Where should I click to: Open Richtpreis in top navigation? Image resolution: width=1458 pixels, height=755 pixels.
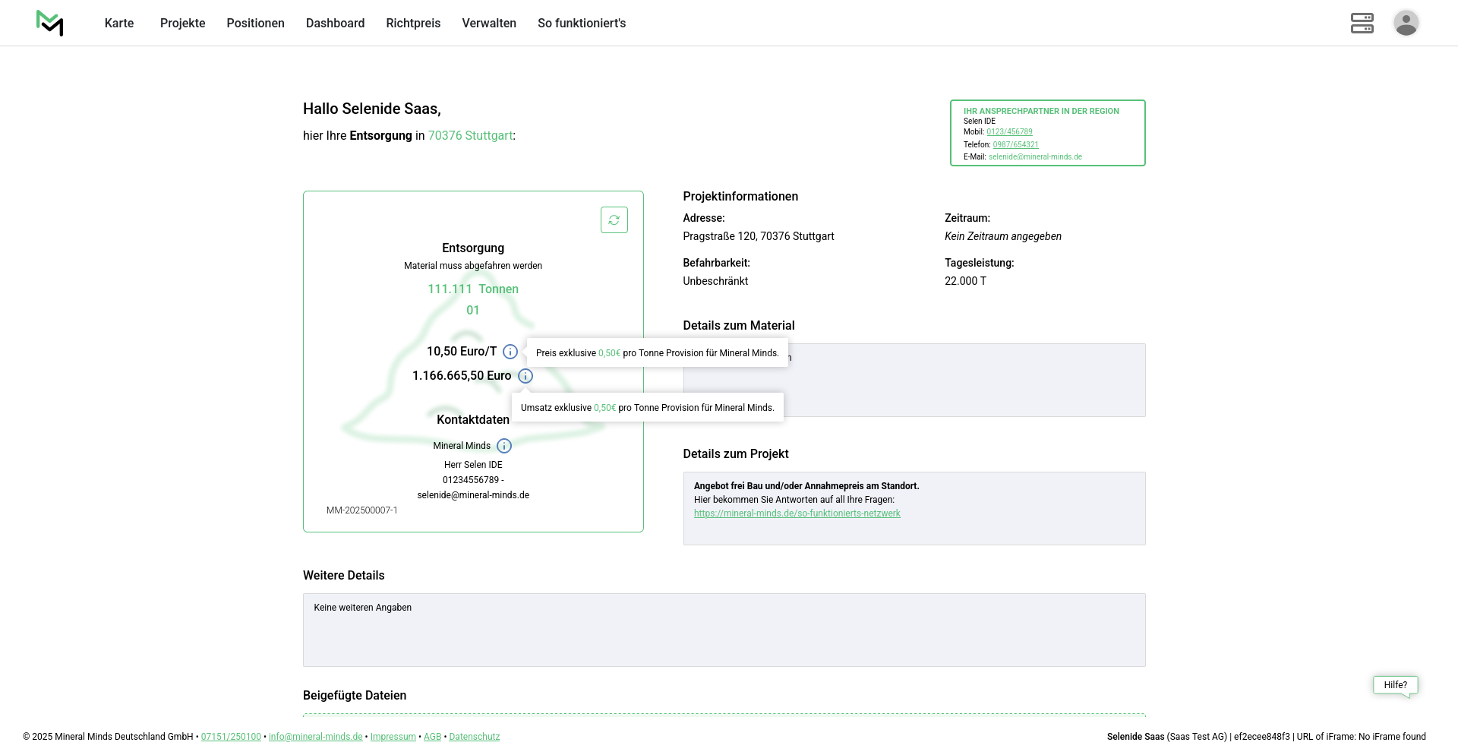click(x=413, y=24)
